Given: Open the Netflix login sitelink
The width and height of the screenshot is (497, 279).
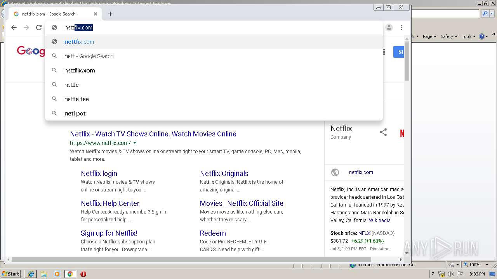Looking at the screenshot, I should [x=99, y=174].
